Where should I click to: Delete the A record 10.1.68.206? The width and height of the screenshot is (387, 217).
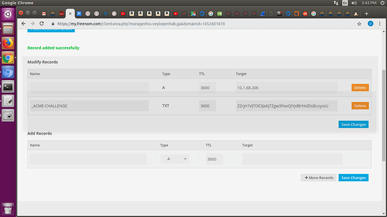click(x=360, y=87)
